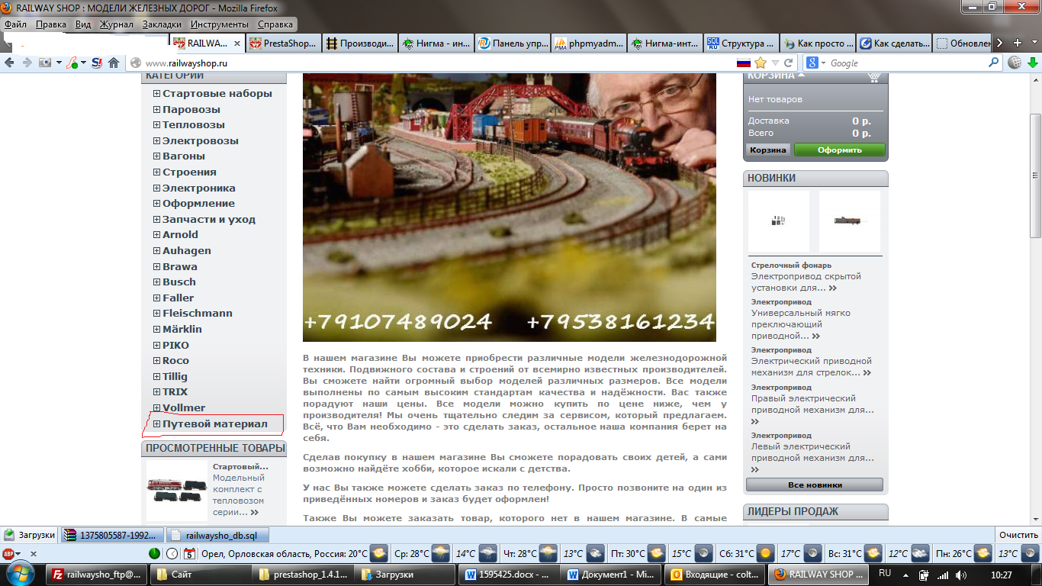Click the search magnifier icon

click(x=994, y=63)
